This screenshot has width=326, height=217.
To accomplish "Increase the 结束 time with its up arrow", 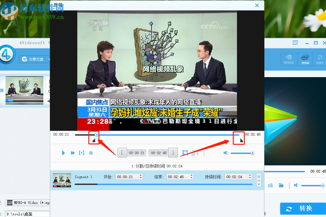I will (192, 175).
